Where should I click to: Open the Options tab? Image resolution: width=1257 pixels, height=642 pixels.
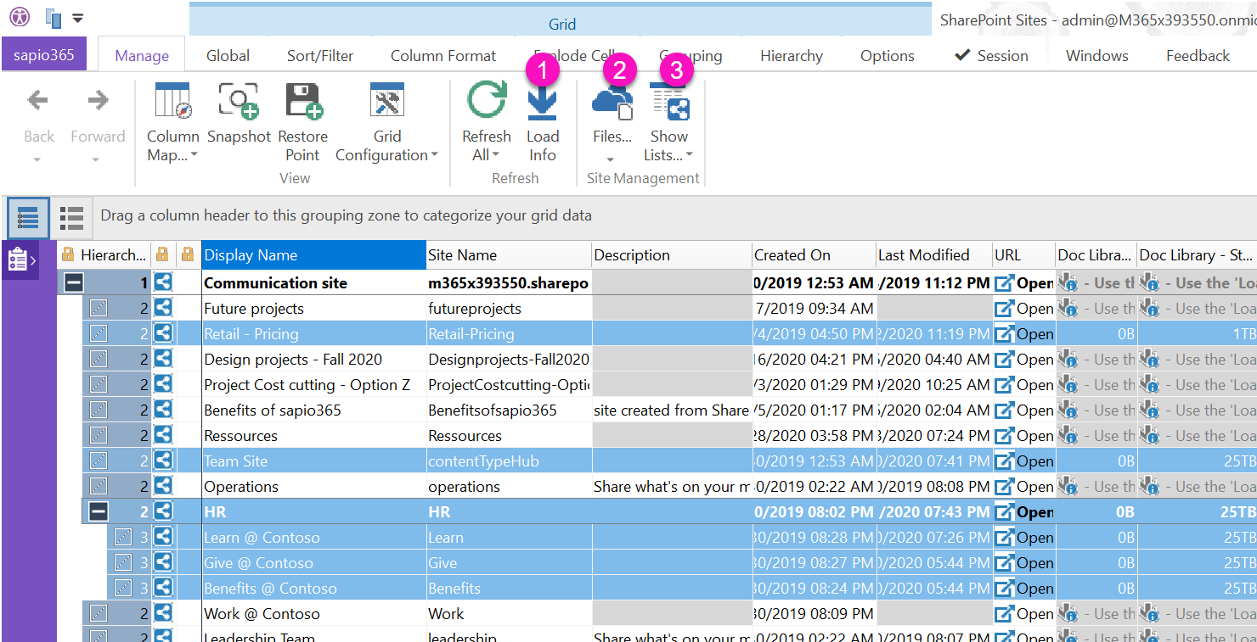(x=888, y=55)
